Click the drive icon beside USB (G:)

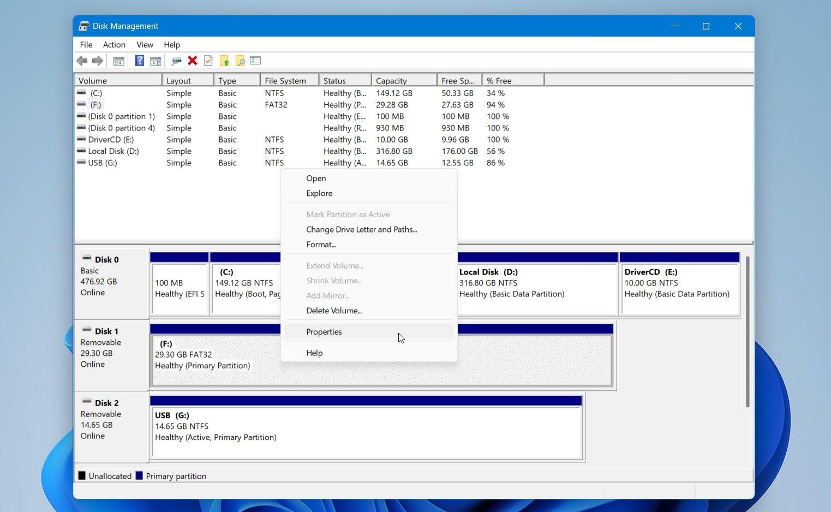click(x=81, y=163)
